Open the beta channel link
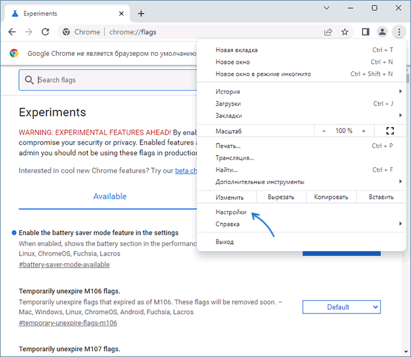 (x=186, y=171)
